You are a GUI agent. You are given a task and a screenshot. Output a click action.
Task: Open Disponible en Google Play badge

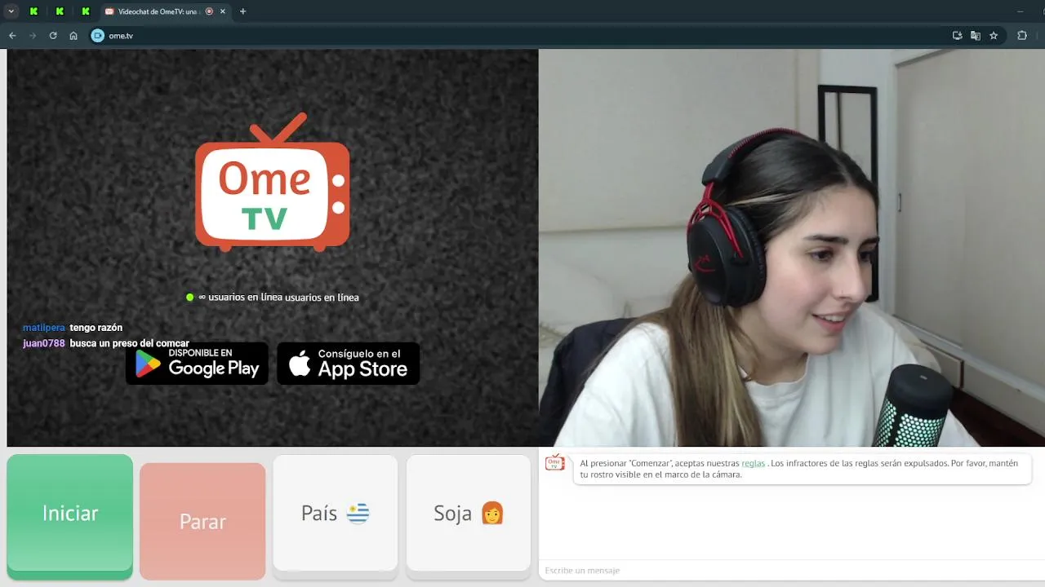point(197,364)
